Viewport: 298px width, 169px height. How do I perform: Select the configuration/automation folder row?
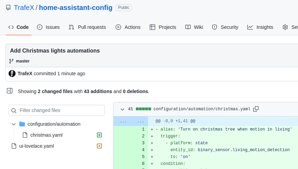(x=57, y=124)
